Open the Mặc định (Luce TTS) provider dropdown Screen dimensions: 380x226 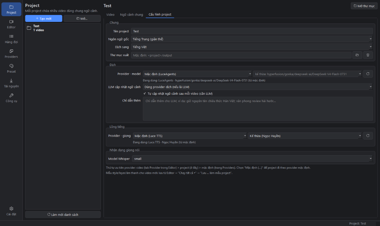[190, 136]
